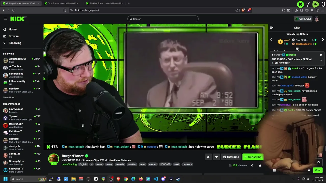Show next weekly top gifters
326x183 pixels.
[323, 40]
